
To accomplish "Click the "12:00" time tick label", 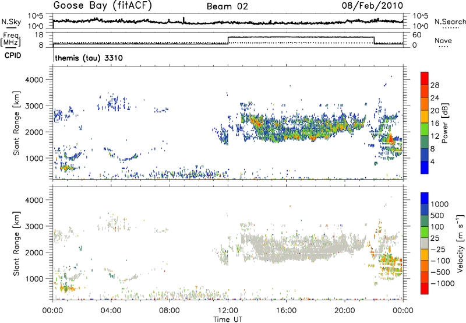I will [x=228, y=311].
